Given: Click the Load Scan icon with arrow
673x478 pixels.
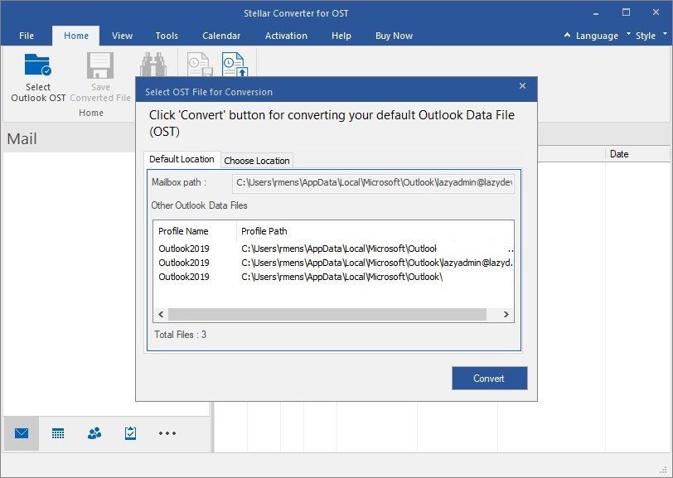Looking at the screenshot, I should pyautogui.click(x=235, y=65).
